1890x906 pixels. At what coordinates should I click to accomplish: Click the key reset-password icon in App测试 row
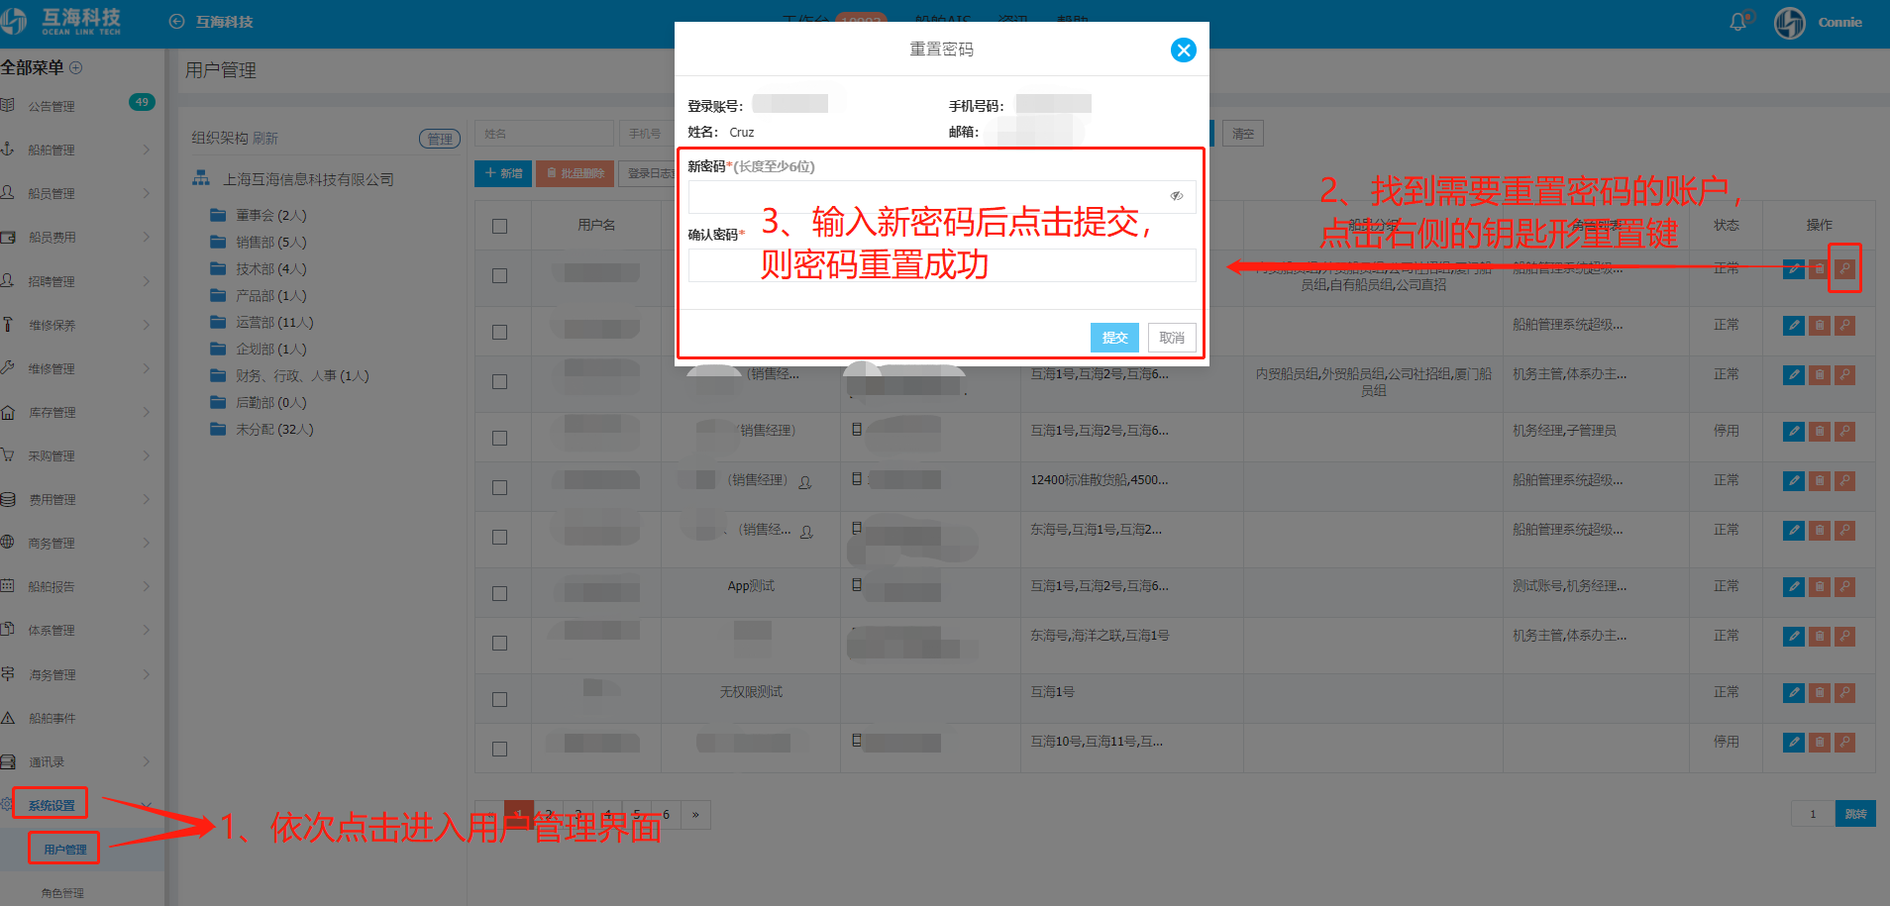[1844, 587]
